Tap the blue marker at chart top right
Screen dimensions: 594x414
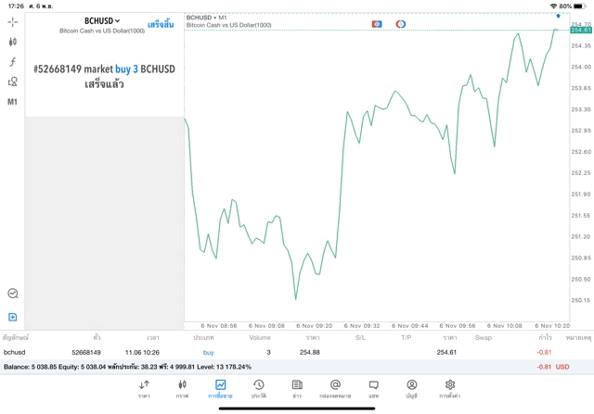coord(558,16)
